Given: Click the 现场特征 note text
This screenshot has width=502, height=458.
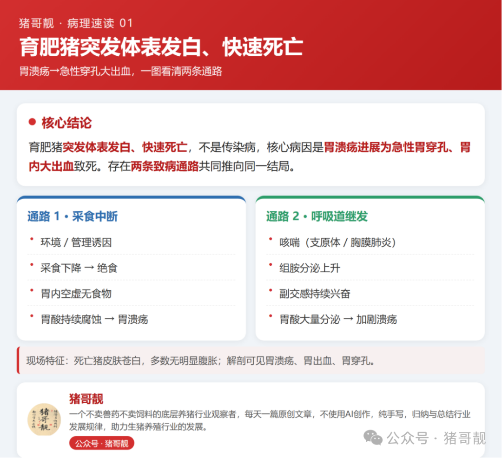Looking at the screenshot, I should coord(200,361).
